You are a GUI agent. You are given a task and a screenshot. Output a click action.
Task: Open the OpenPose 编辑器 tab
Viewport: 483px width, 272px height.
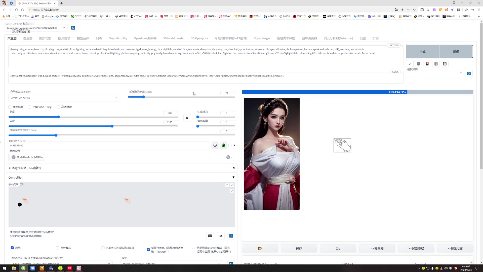[145, 38]
